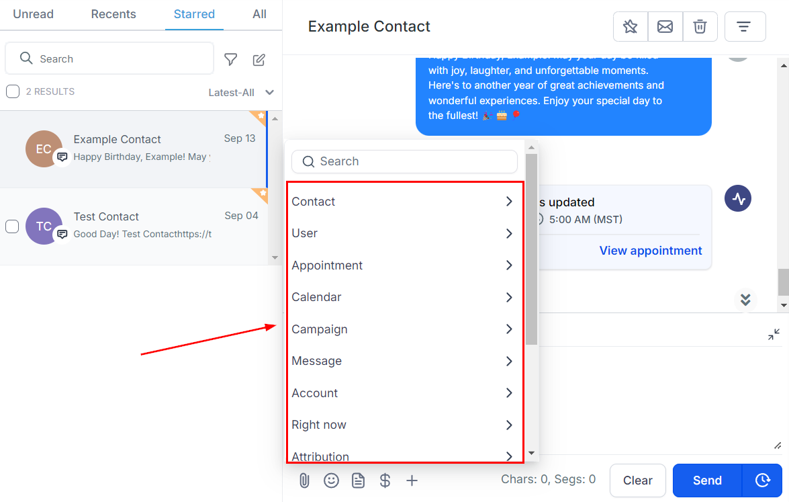Viewport: 789px width, 502px height.
Task: Open the View appointment link
Action: (650, 251)
